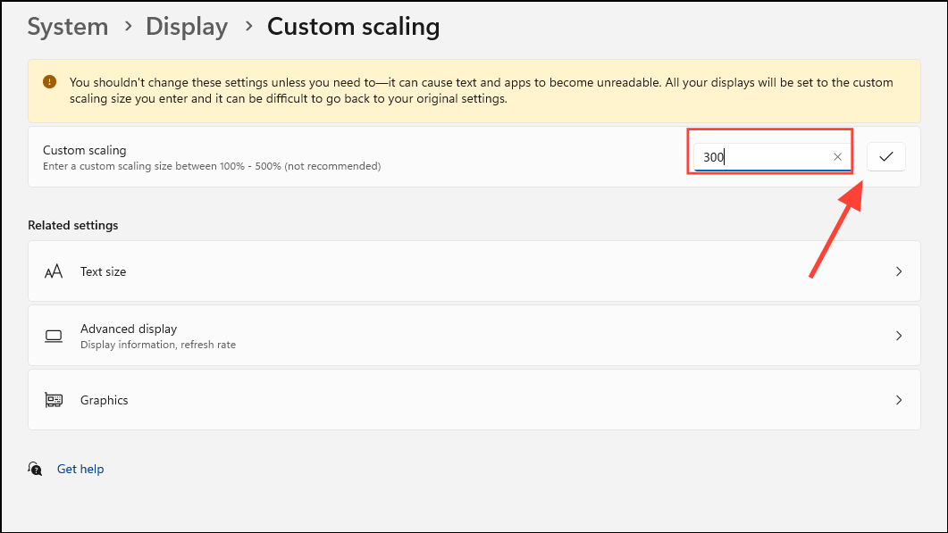This screenshot has width=948, height=533.
Task: Open the Text size related setting
Action: (x=474, y=271)
